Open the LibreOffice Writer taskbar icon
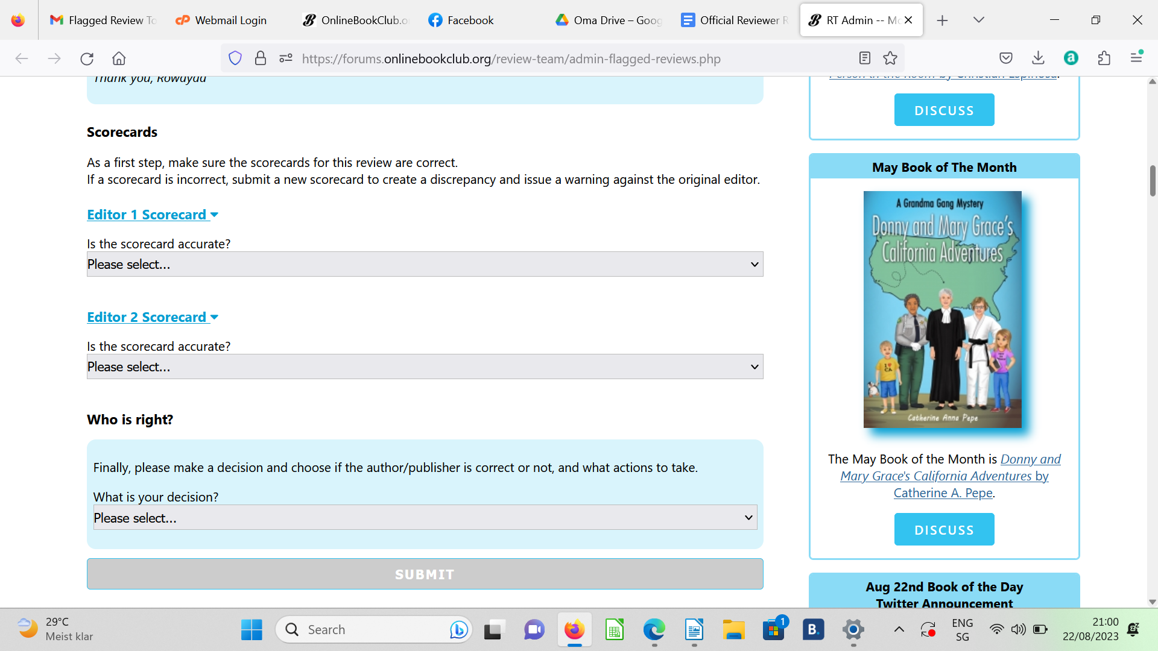Image resolution: width=1158 pixels, height=651 pixels. 694,629
